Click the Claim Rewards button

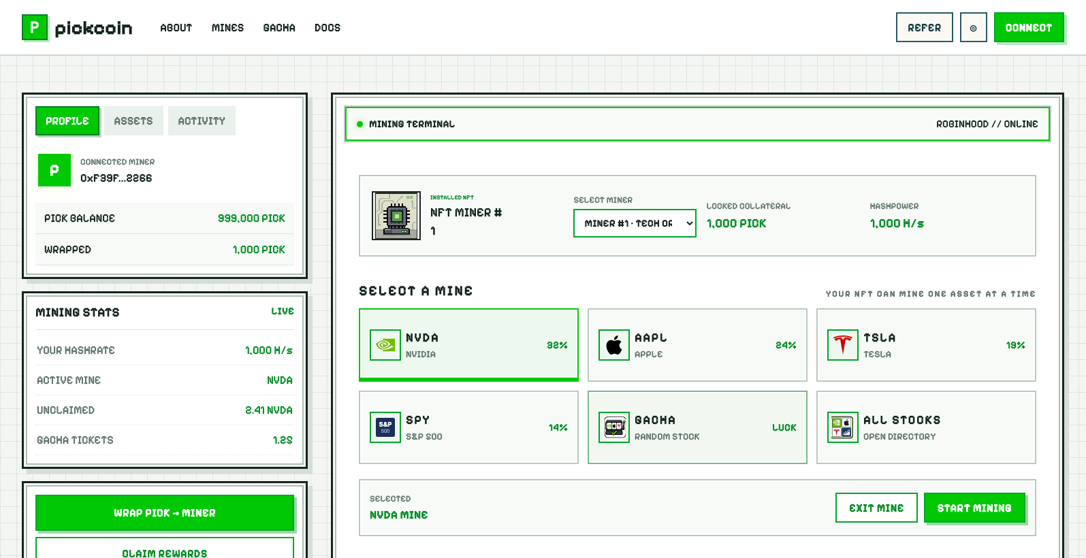pos(165,548)
